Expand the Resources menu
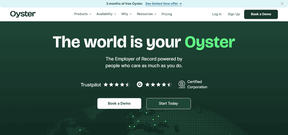Screen dimensions: 288x135 click(x=147, y=14)
